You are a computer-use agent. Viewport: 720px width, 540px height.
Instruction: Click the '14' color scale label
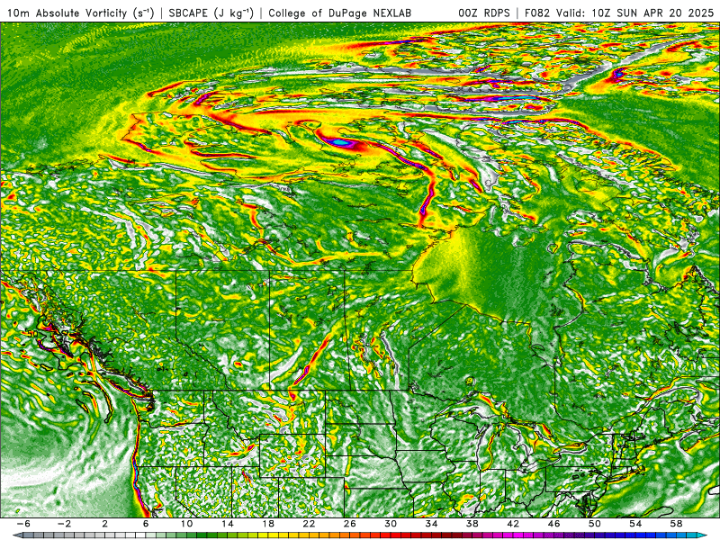point(228,524)
